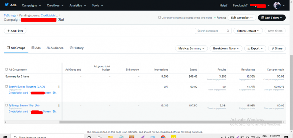This screenshot has width=293, height=138.
Task: Click the Twitter bird logo
Action: pos(7,5)
